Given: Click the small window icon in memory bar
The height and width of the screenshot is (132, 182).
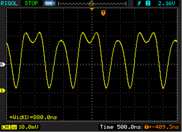Looking at the screenshot, I should pyautogui.click(x=91, y=4).
